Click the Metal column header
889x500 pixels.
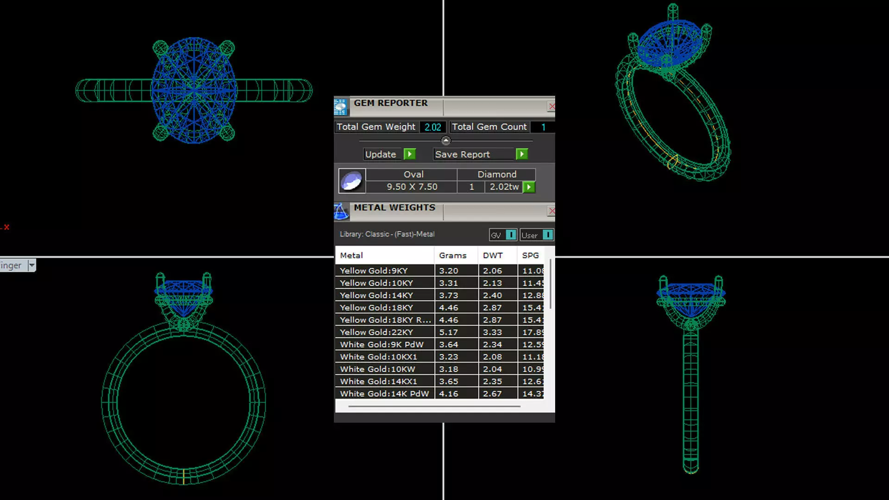[351, 256]
